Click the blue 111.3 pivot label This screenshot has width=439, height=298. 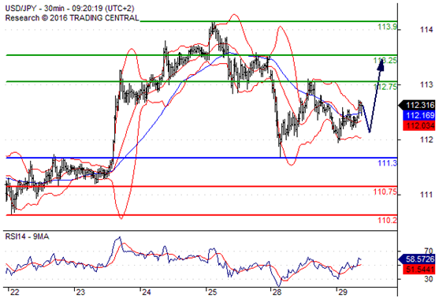(x=387, y=162)
